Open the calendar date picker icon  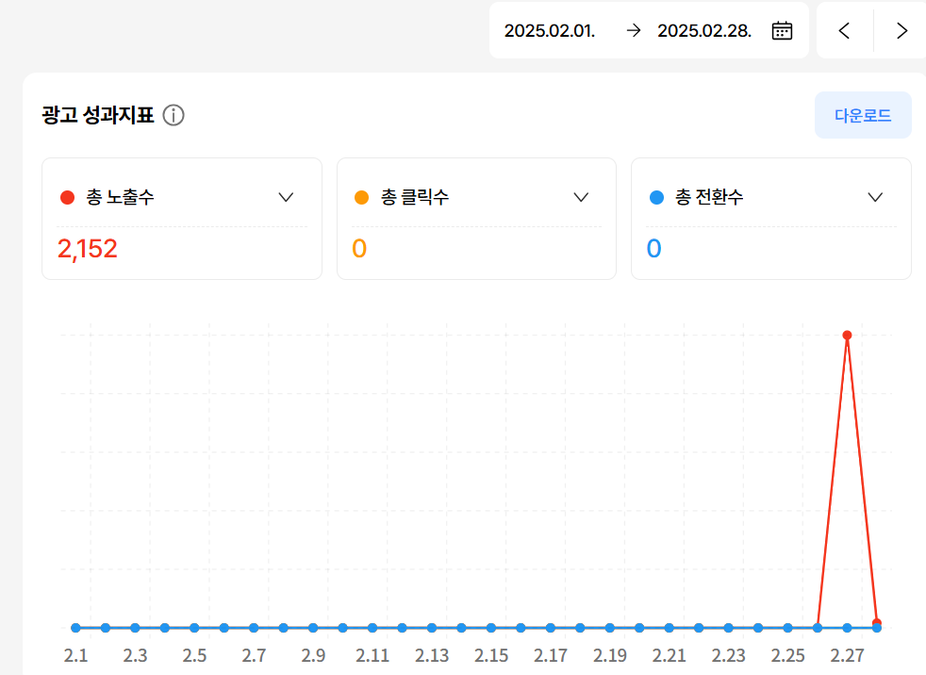(782, 30)
